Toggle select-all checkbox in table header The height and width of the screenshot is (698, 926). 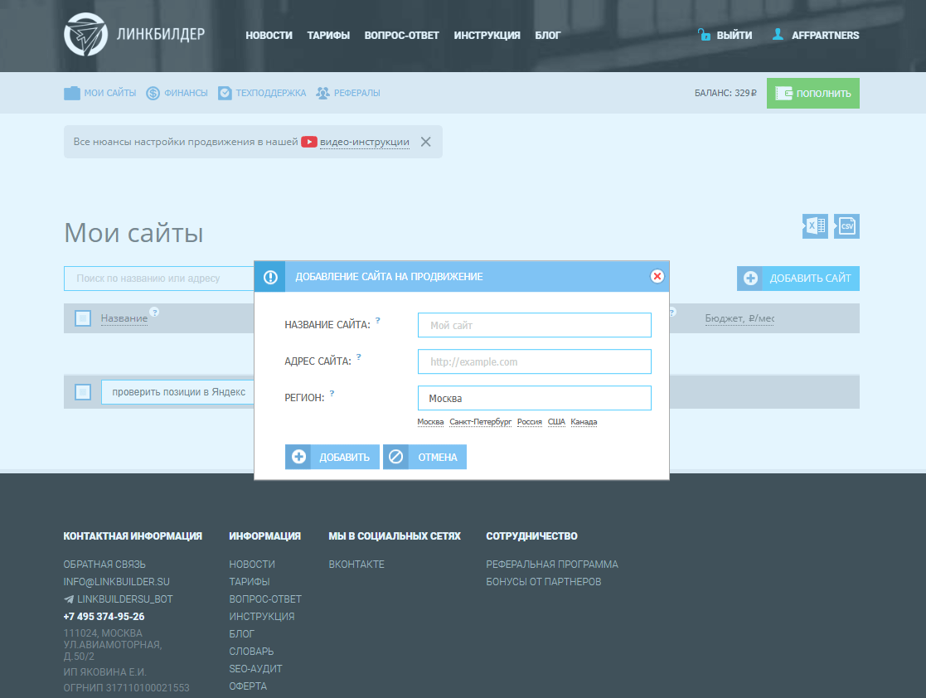(83, 318)
